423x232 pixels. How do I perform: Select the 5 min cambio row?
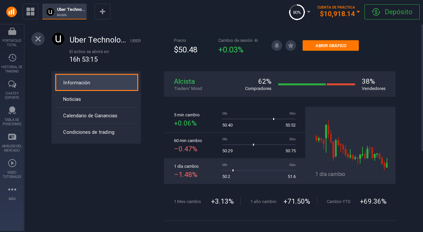point(234,120)
